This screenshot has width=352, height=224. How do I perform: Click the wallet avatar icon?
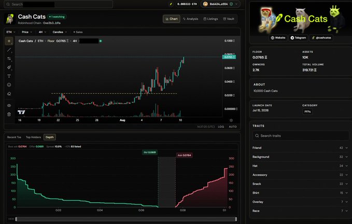pos(205,4)
